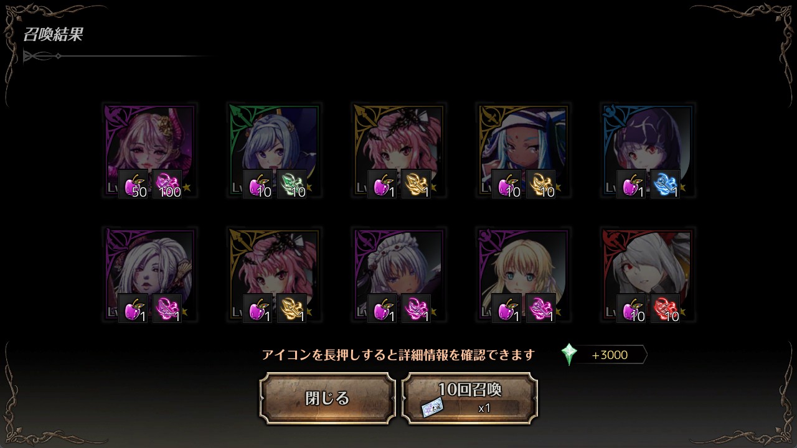The image size is (797, 448).
Task: Tap the apple icon on red-framed portrait
Action: point(632,309)
